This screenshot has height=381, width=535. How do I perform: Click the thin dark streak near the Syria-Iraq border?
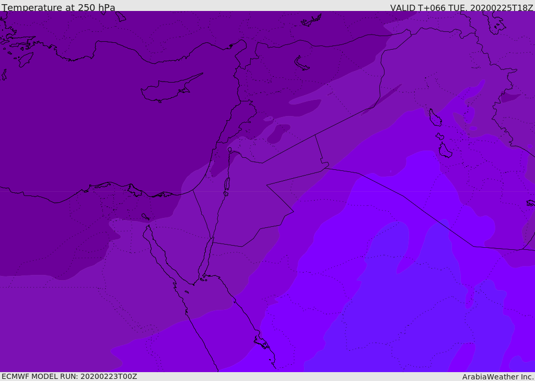tap(381, 99)
